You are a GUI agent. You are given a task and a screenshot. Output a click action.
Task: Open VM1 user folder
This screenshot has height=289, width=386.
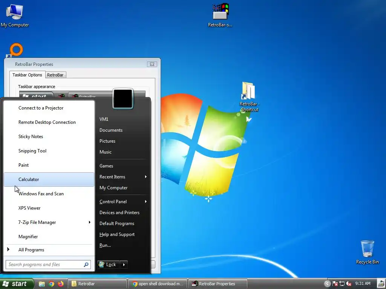pos(123,119)
